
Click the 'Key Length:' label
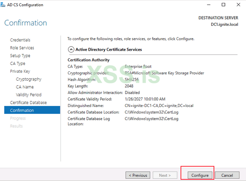click(78, 86)
